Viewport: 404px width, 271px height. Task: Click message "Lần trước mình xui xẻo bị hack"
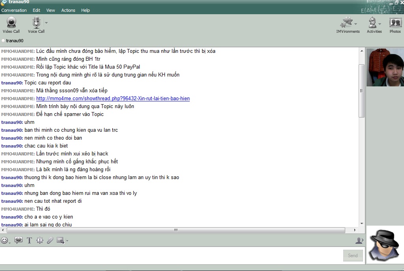(72, 154)
